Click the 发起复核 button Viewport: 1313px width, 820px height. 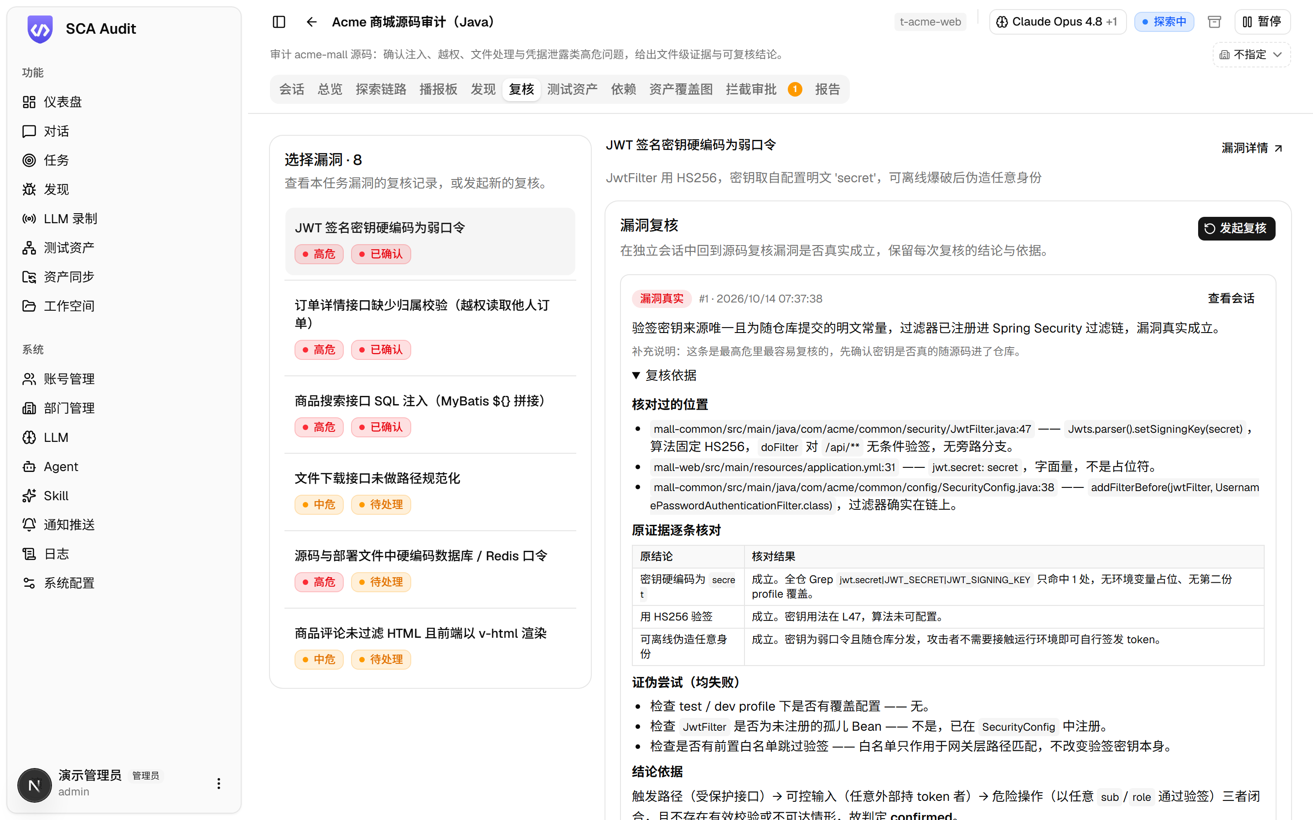point(1236,228)
